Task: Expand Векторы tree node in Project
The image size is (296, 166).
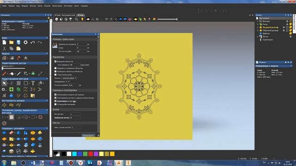Action: coord(258,21)
